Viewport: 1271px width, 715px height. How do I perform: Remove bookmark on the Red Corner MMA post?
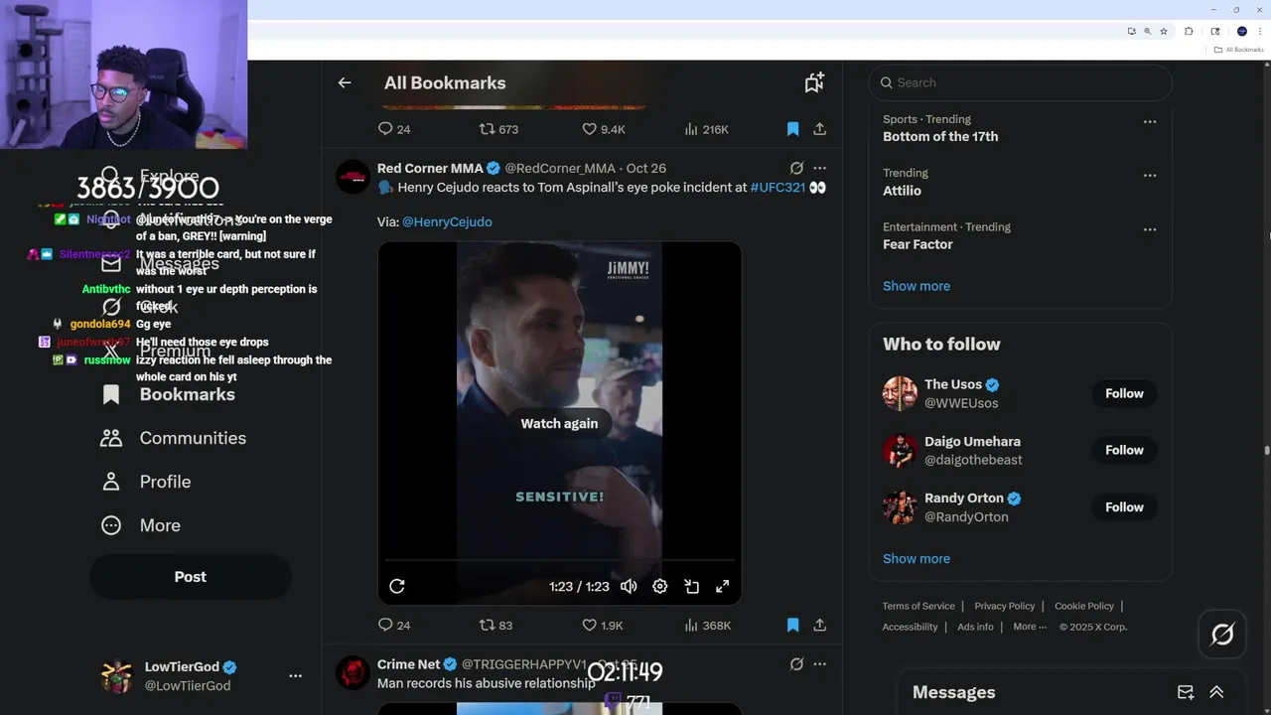click(792, 625)
